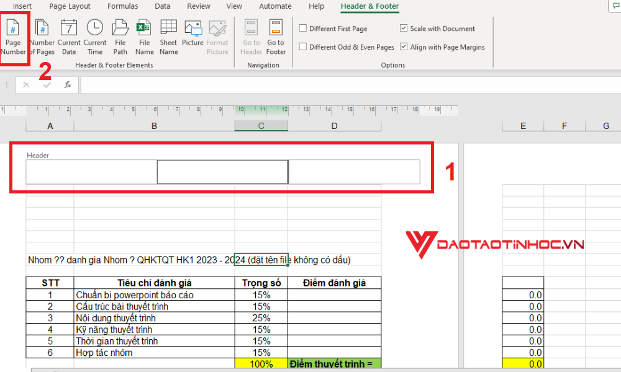The height and width of the screenshot is (372, 621).
Task: Enable Different First Page option
Action: (x=303, y=28)
